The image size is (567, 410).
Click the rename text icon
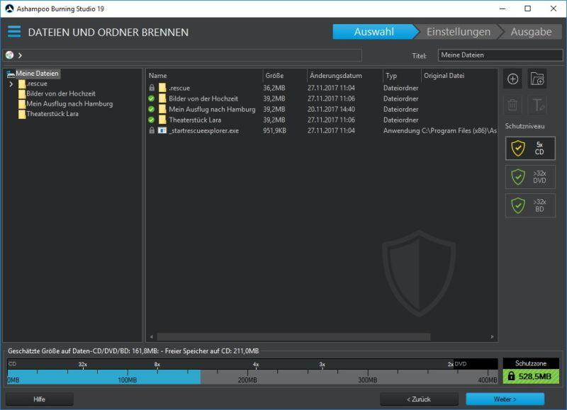pyautogui.click(x=537, y=106)
